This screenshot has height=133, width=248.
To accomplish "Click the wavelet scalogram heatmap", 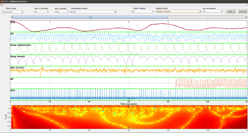I will (129, 117).
